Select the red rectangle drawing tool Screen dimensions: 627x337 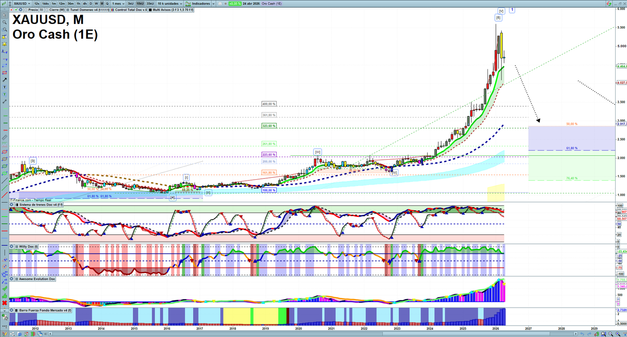pyautogui.click(x=5, y=73)
